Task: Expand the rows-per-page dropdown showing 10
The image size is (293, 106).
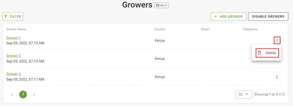Action: tap(244, 94)
